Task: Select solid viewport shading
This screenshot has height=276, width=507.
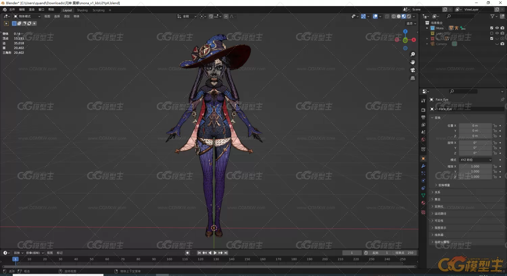Action: 399,16
